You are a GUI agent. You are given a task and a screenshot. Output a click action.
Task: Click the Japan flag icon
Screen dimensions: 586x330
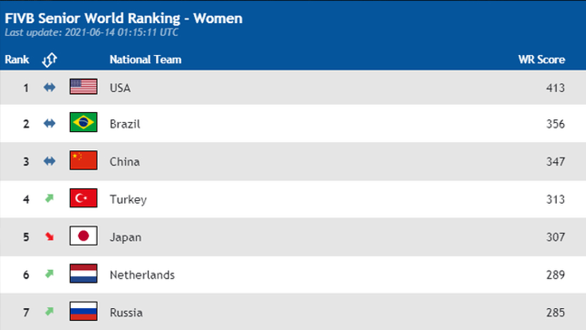coord(84,236)
